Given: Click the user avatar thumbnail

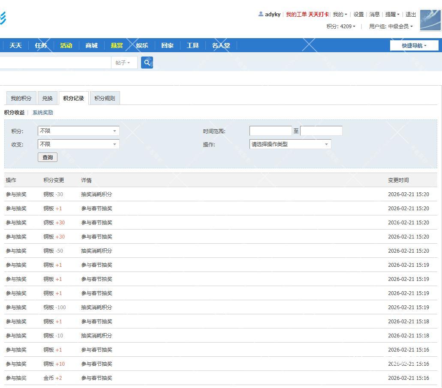Looking at the screenshot, I should (430, 20).
